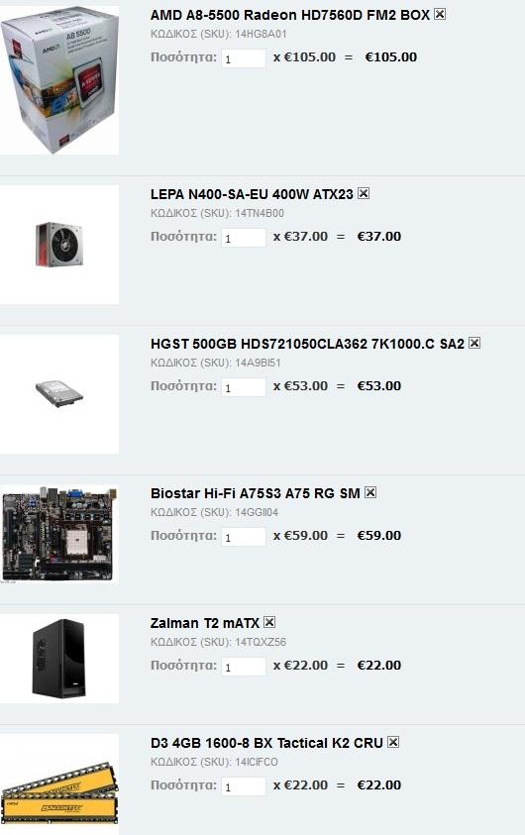Remove Biostar Hi-Fi A75S3 motherboard X icon
The width and height of the screenshot is (525, 835).
point(370,492)
